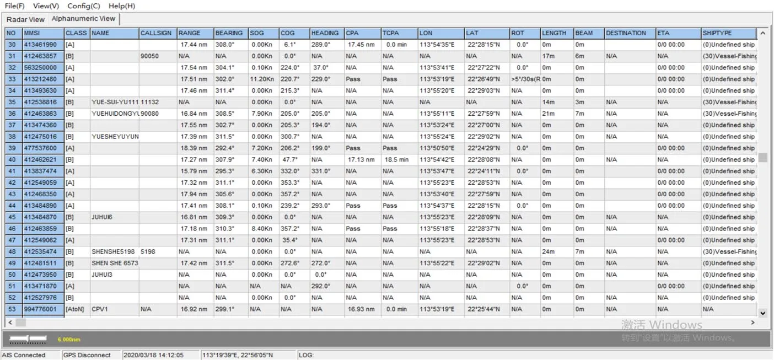
Task: Select the Alphanumeric View tab
Action: (x=84, y=19)
